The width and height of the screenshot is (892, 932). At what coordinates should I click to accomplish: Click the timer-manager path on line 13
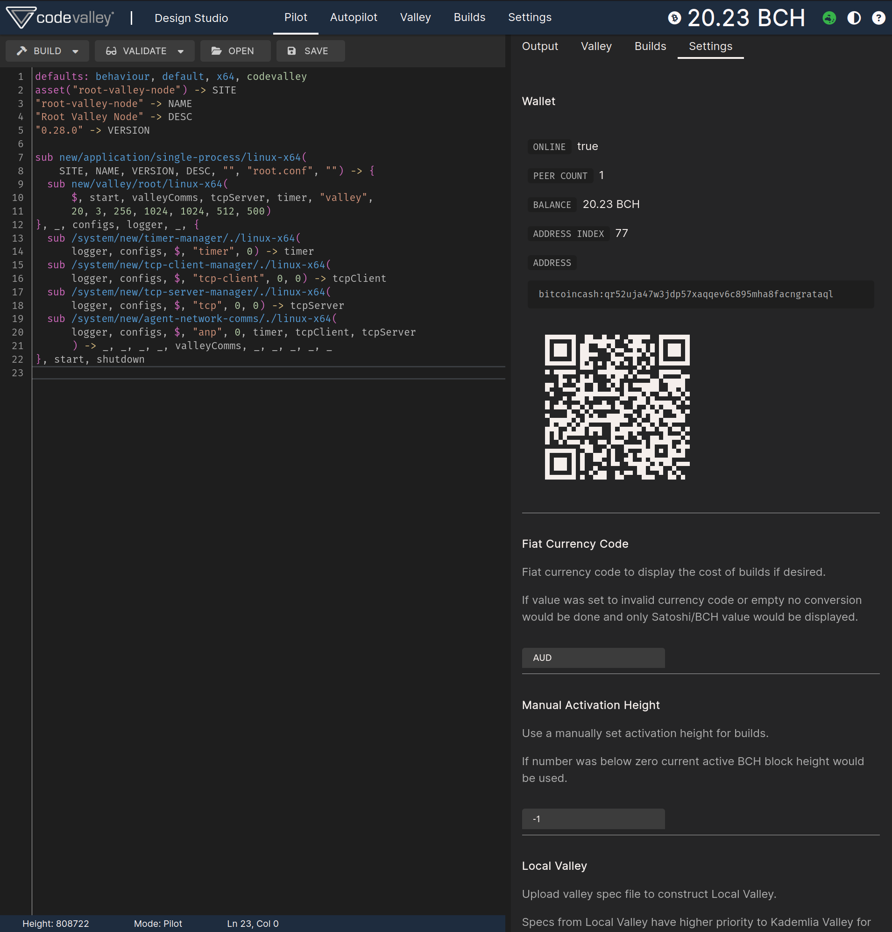[183, 238]
